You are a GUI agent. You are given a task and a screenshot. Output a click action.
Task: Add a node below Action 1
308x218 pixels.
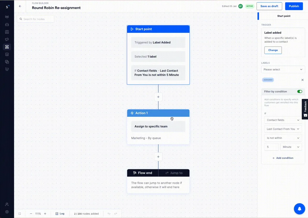pyautogui.click(x=158, y=157)
